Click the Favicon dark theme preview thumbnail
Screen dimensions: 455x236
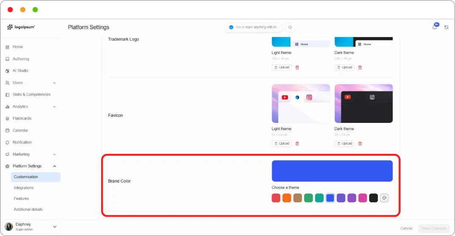pos(364,104)
